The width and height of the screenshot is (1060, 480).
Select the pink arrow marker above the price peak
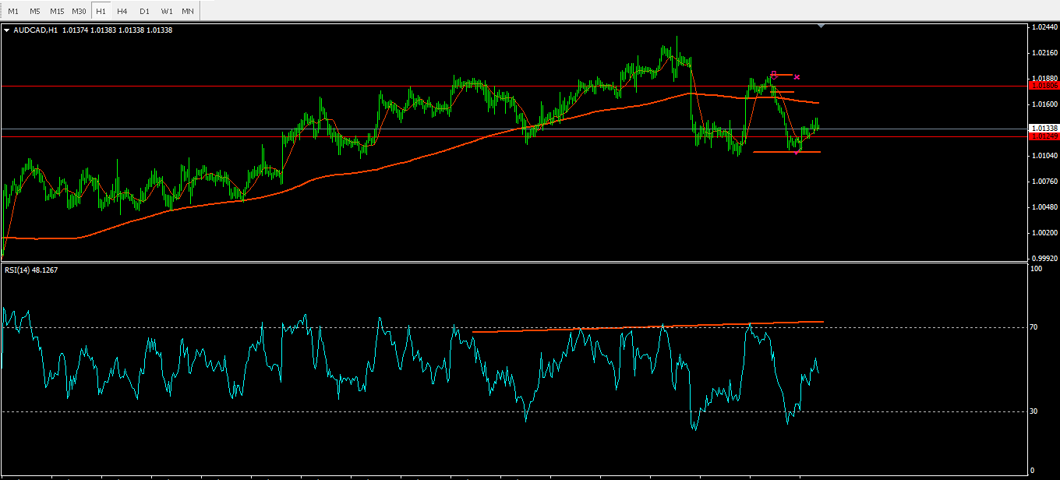point(773,74)
